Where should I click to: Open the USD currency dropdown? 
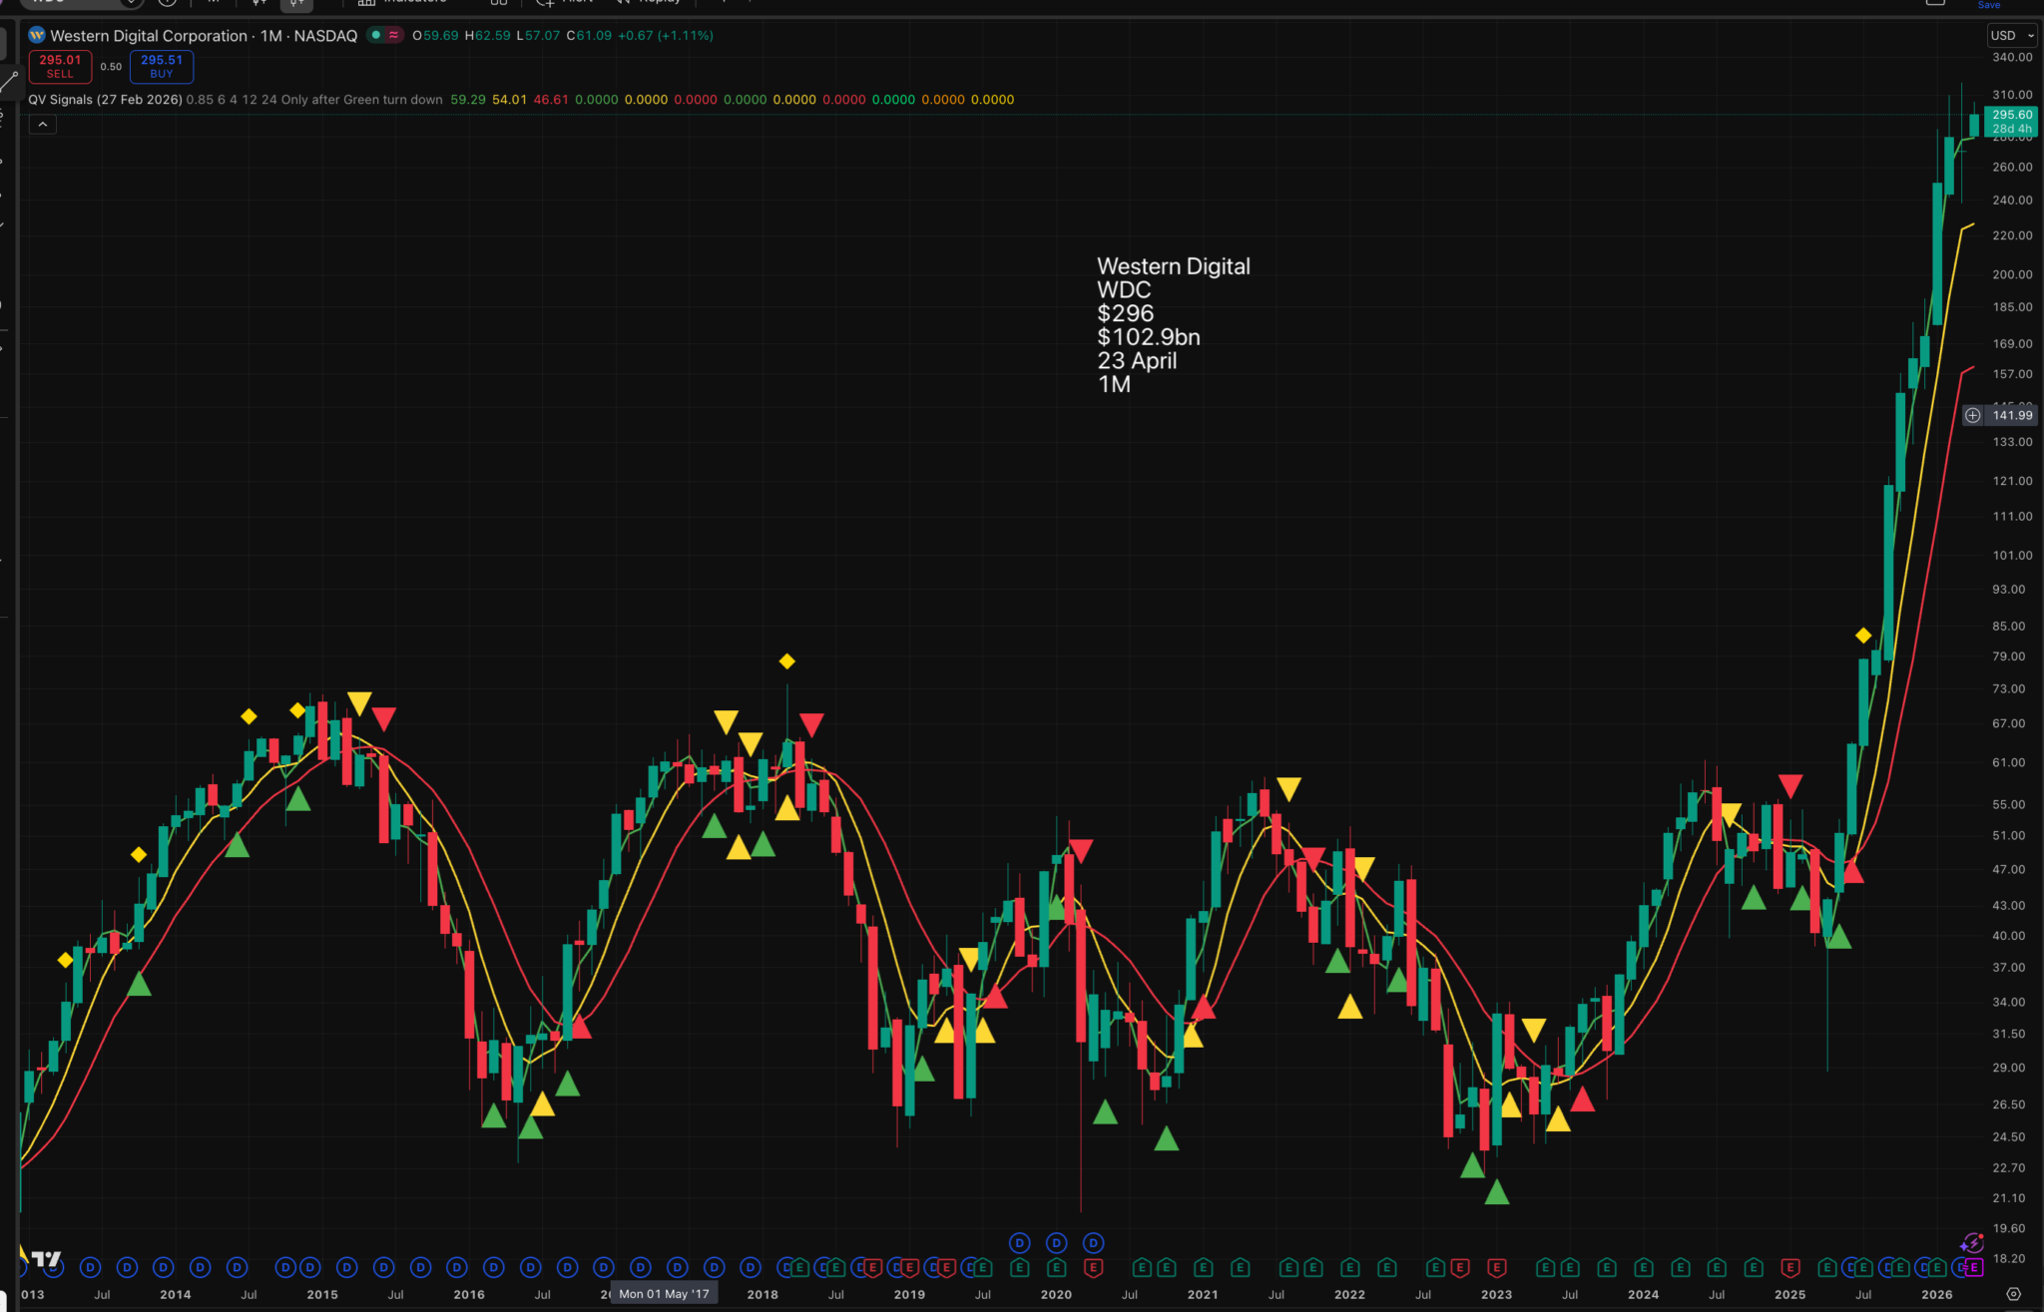(x=2011, y=36)
